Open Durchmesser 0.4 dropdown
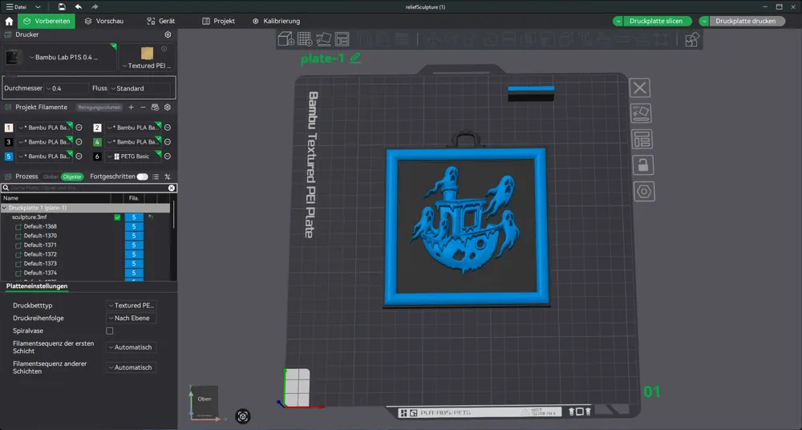 coord(66,88)
